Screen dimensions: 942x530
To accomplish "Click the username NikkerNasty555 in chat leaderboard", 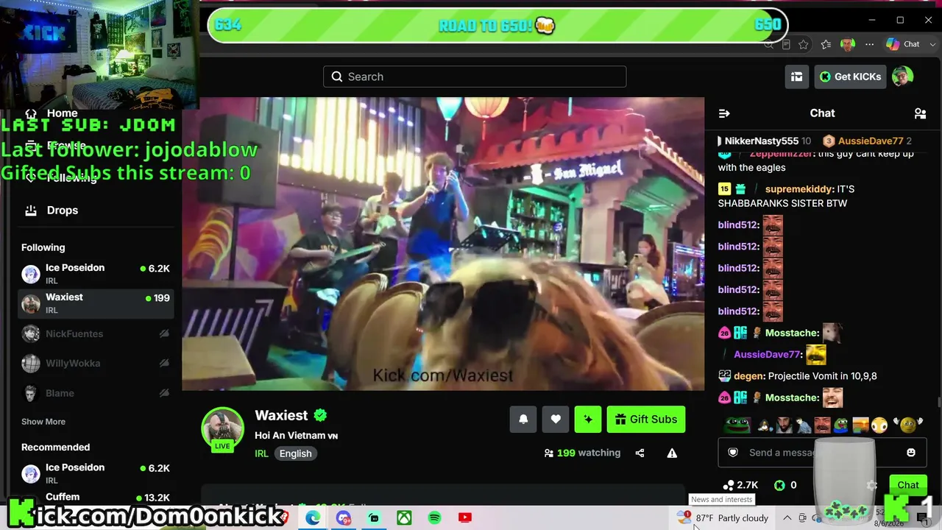I will 762,141.
